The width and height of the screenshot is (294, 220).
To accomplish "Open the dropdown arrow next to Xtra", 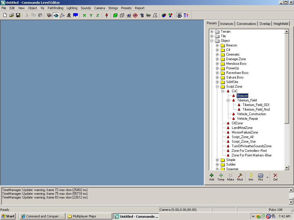I will point(267,177).
